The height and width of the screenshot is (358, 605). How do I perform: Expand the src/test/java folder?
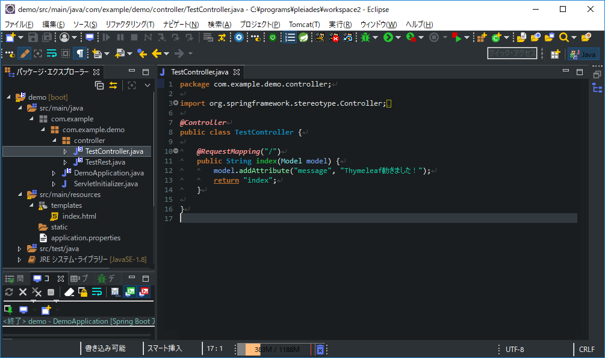click(x=19, y=249)
